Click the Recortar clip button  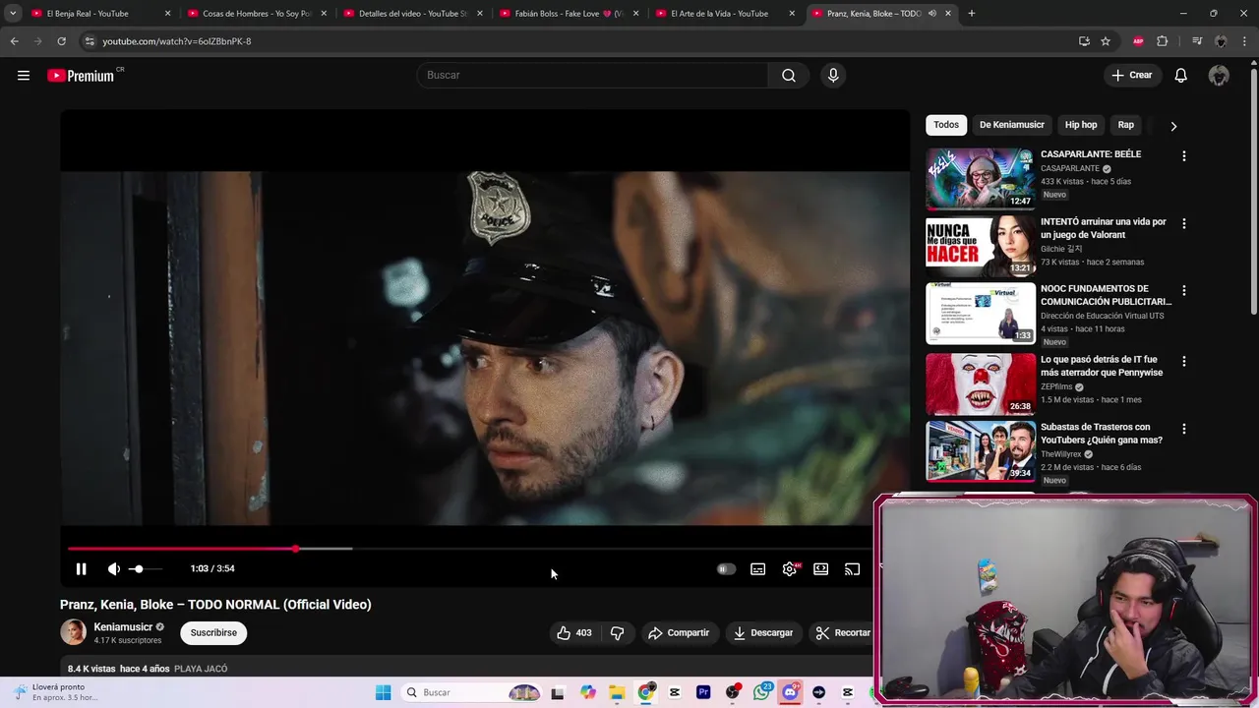[x=843, y=633]
